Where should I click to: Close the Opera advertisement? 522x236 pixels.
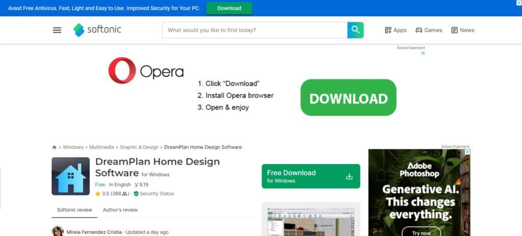423,53
